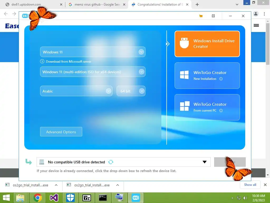Click Show all downloads

(250, 185)
